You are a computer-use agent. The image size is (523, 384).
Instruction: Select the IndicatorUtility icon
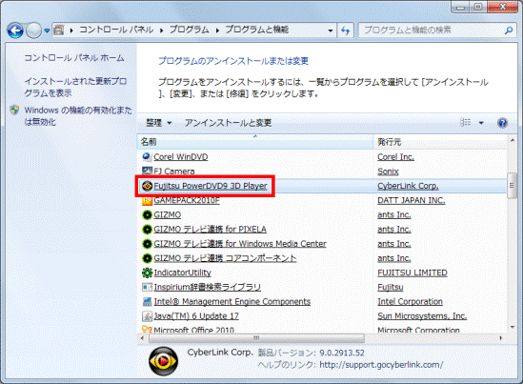click(147, 273)
